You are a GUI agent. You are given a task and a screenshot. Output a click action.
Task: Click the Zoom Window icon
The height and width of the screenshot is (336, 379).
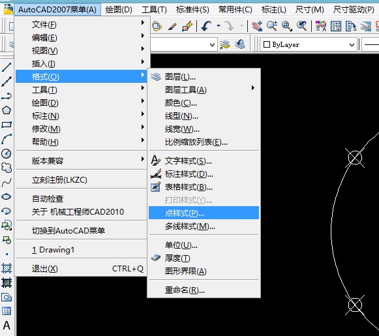click(x=287, y=26)
